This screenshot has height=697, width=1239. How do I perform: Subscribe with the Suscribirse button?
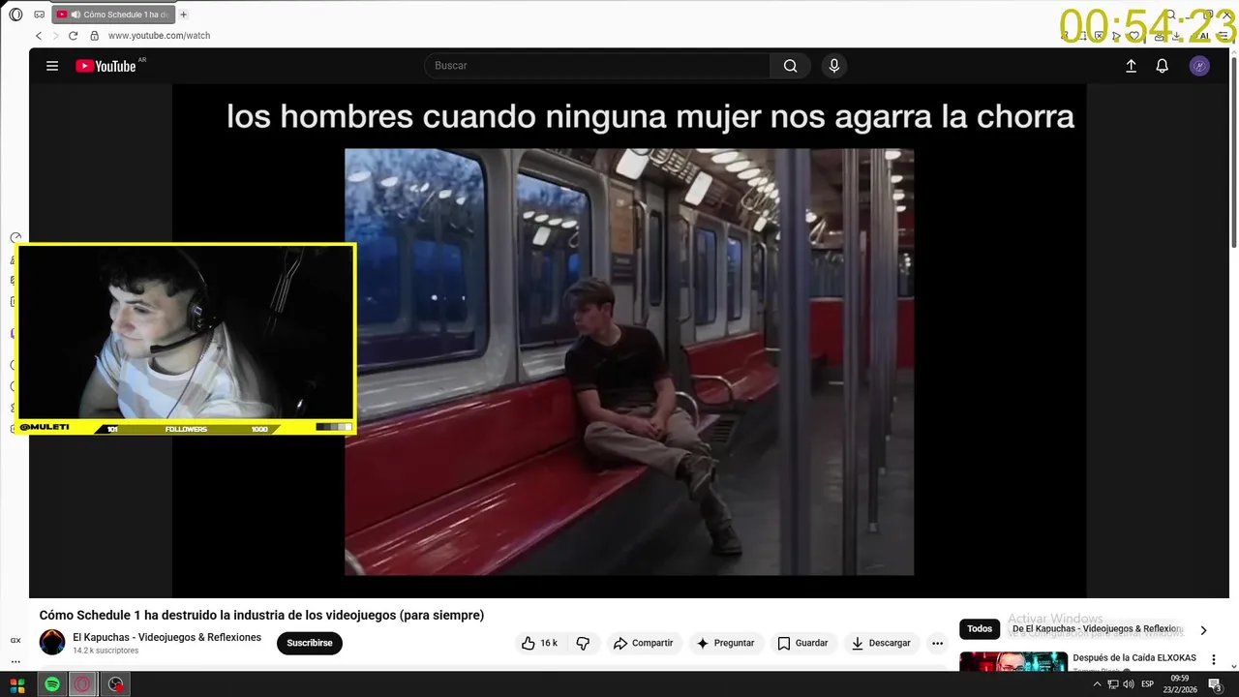[x=310, y=643]
